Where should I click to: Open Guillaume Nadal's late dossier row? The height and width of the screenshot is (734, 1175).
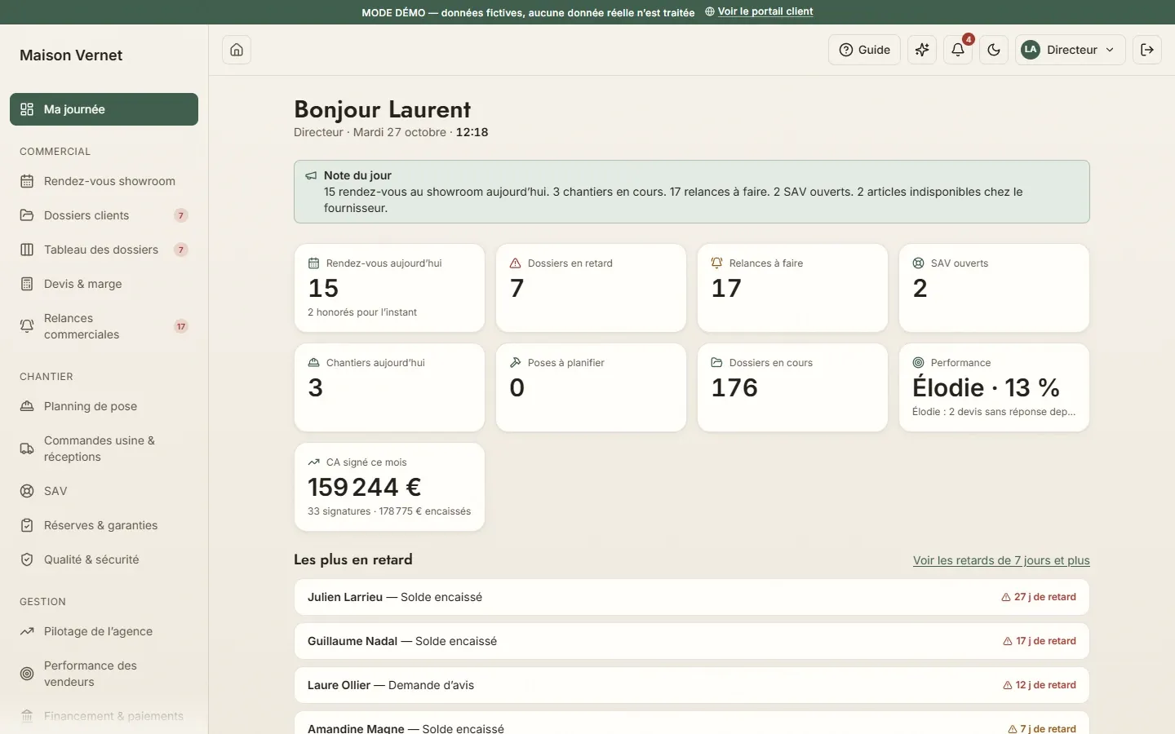692,641
